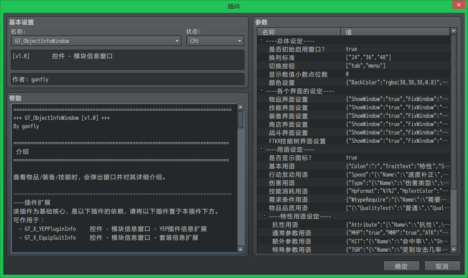Select the 基本用语 parameter row
The width and height of the screenshot is (468, 278).
(354, 166)
